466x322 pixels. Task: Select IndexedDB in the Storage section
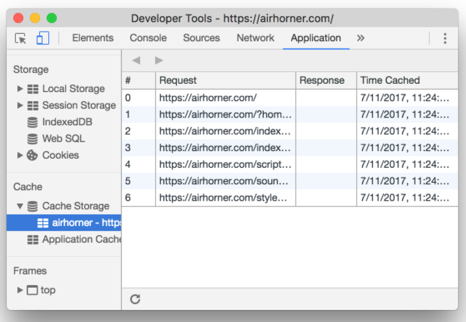click(x=67, y=122)
